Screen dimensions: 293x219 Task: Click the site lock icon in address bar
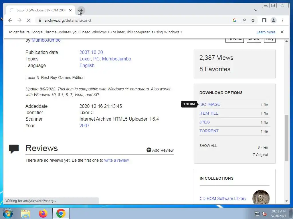point(40,20)
